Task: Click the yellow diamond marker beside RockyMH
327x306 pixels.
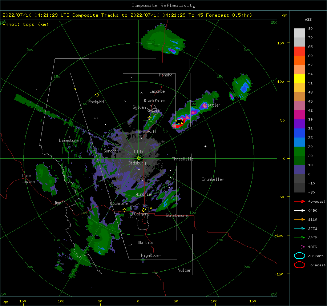Action: click(97, 95)
